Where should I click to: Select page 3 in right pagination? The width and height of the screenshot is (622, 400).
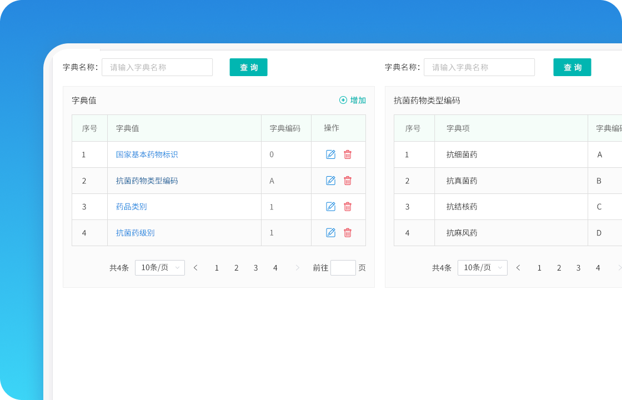578,268
